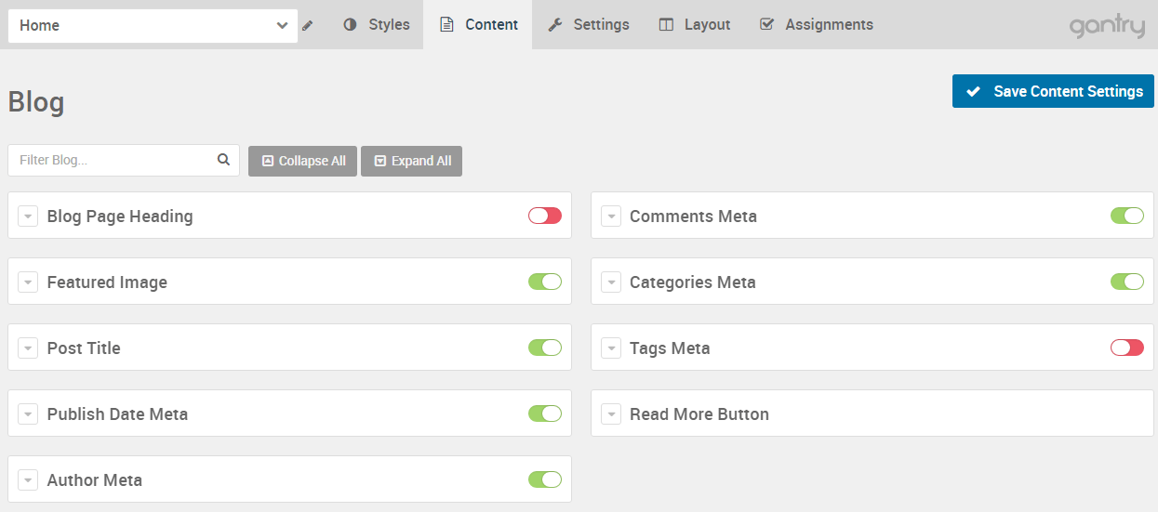Click the pencil edit icon beside Home
This screenshot has height=512, width=1158.
pyautogui.click(x=308, y=26)
